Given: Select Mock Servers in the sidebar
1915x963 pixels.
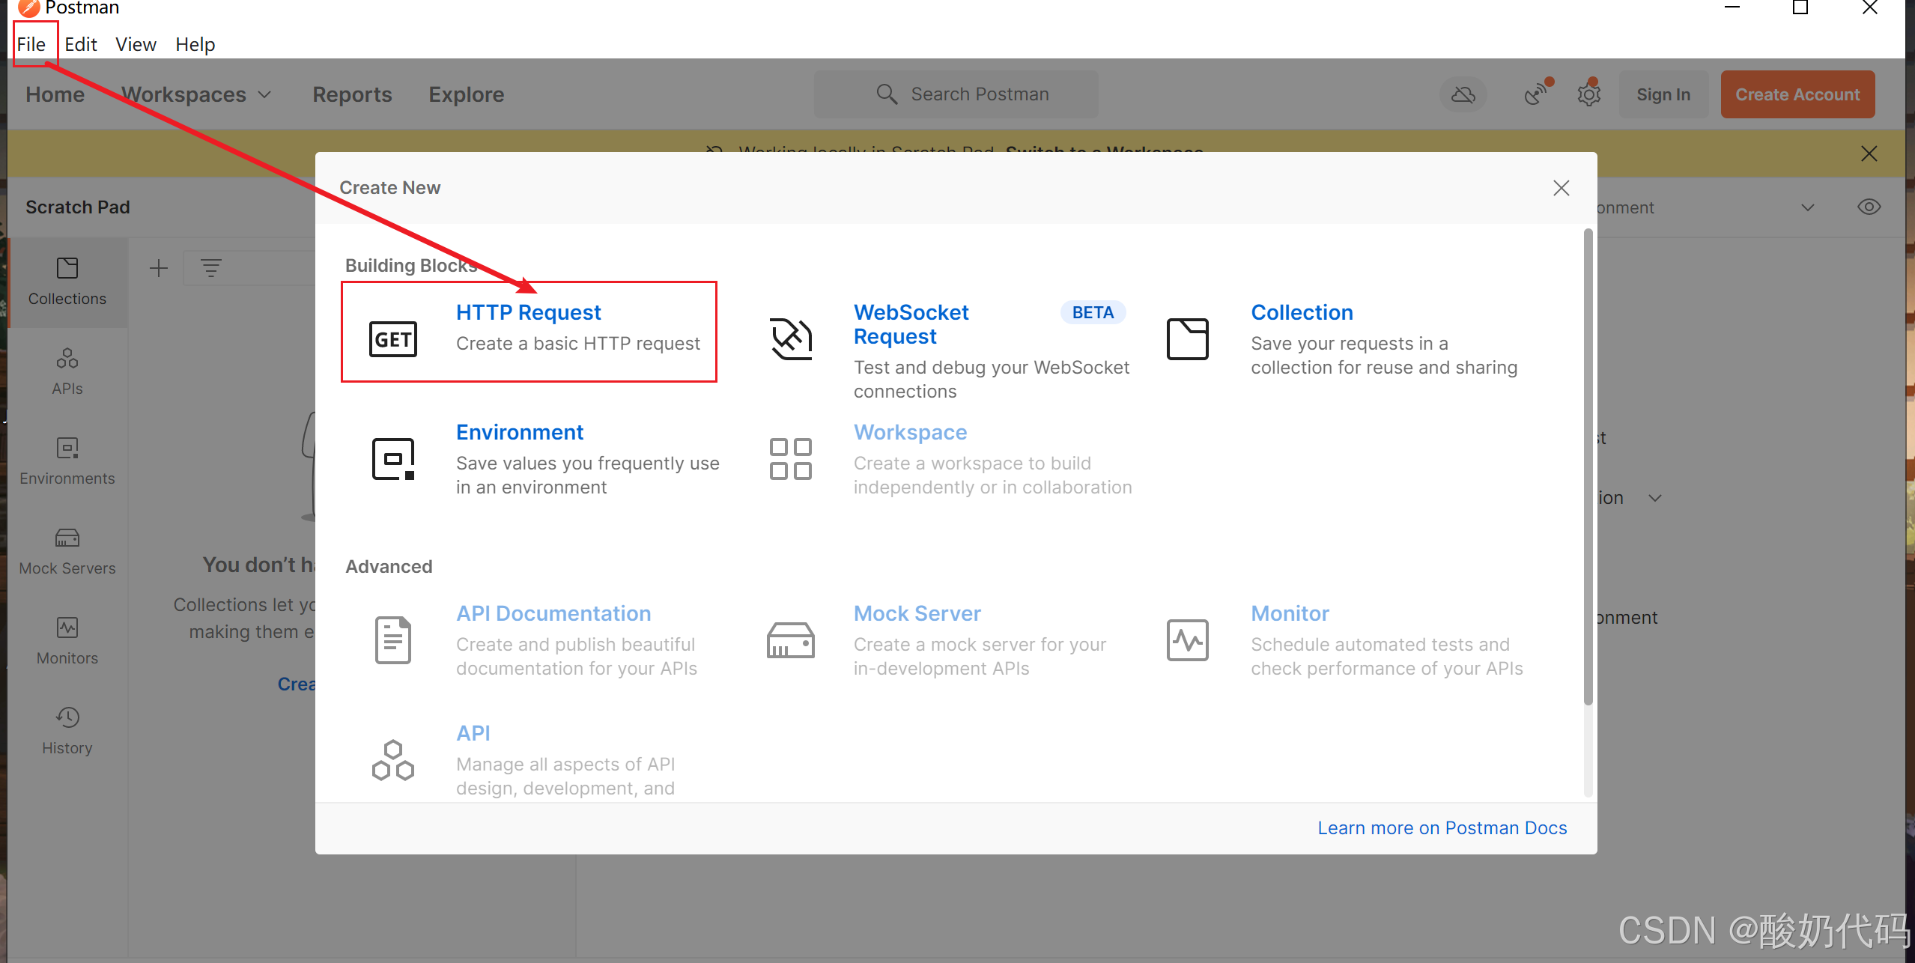Looking at the screenshot, I should click(x=67, y=551).
